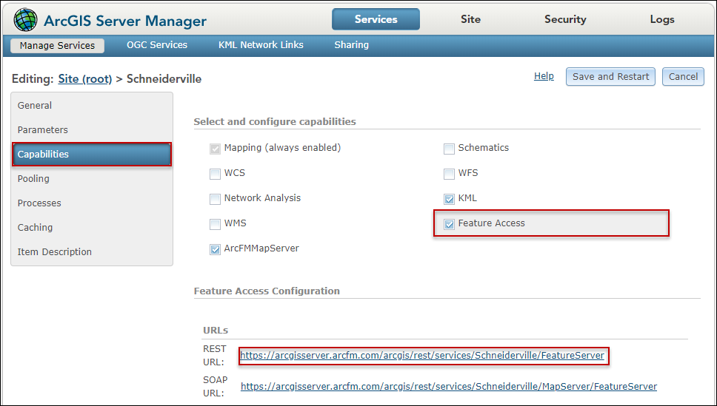Cancel editing the service

pyautogui.click(x=683, y=77)
